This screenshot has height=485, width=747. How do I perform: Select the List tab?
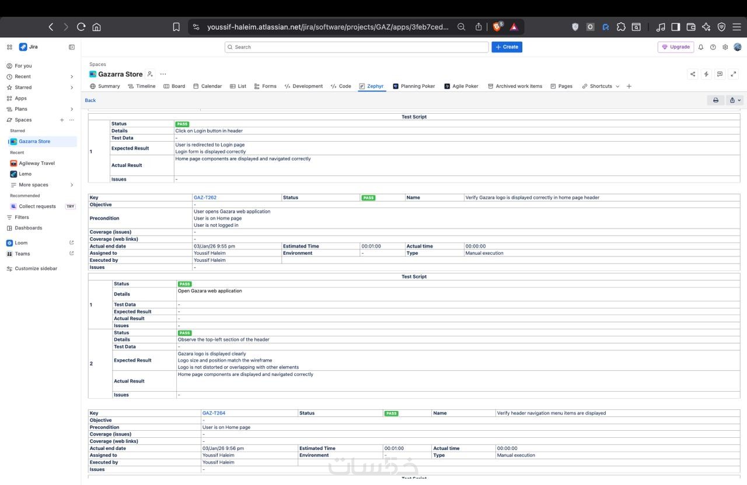(x=238, y=86)
